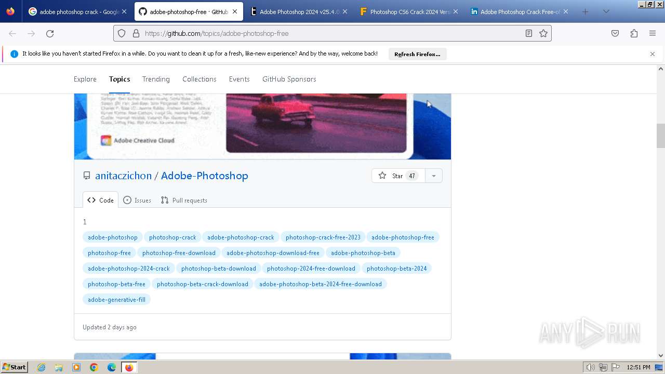Click the photoshop-free-download topic tag
This screenshot has height=374, width=665.
click(179, 253)
